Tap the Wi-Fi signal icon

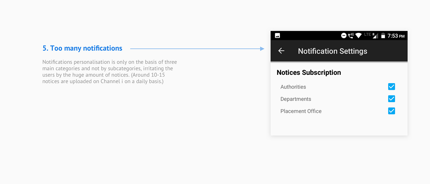[358, 35]
